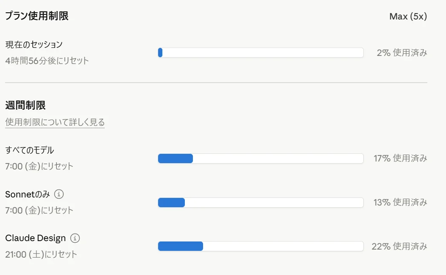The image size is (446, 275).
Task: Click the すべてのモデル weekly progress bar
Action: 260,158
